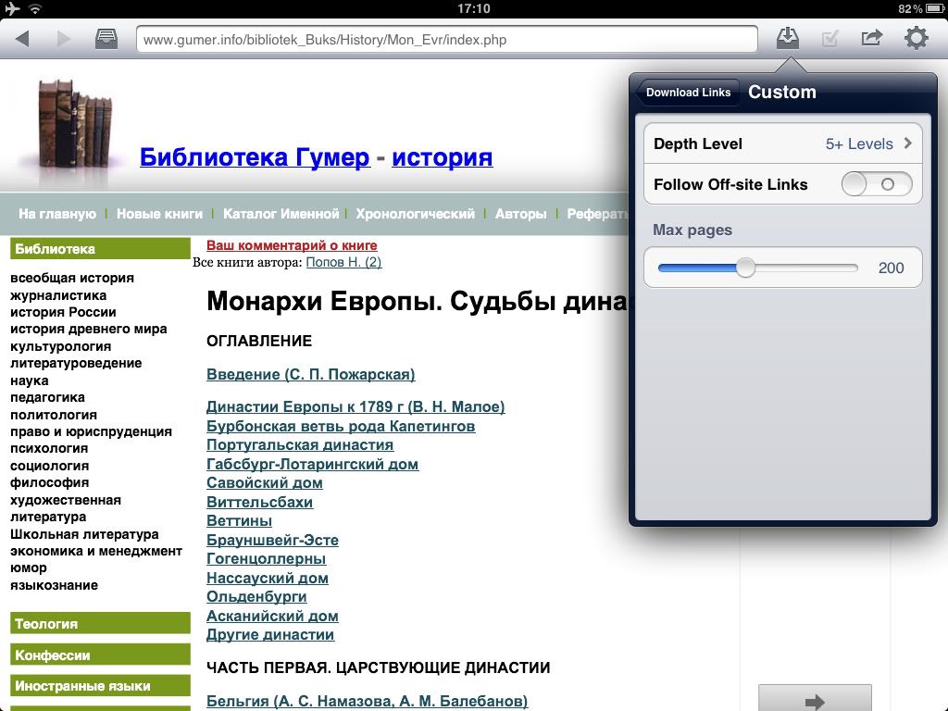Open the Бурбонская ветвь рода Капетингов link
The width and height of the screenshot is (948, 711).
click(x=341, y=426)
